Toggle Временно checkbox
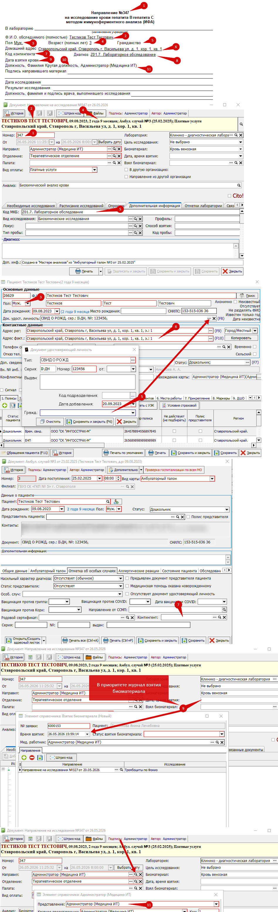Viewport: 278px width, 912px height. (255, 347)
